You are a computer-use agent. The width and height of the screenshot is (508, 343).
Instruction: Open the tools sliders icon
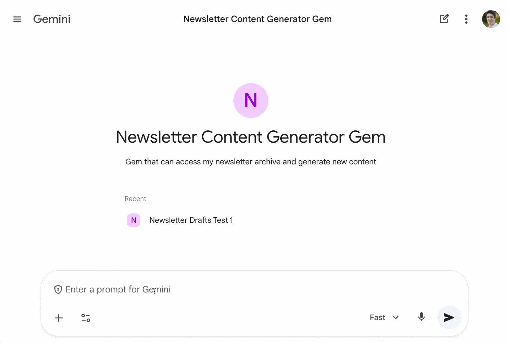[86, 318]
